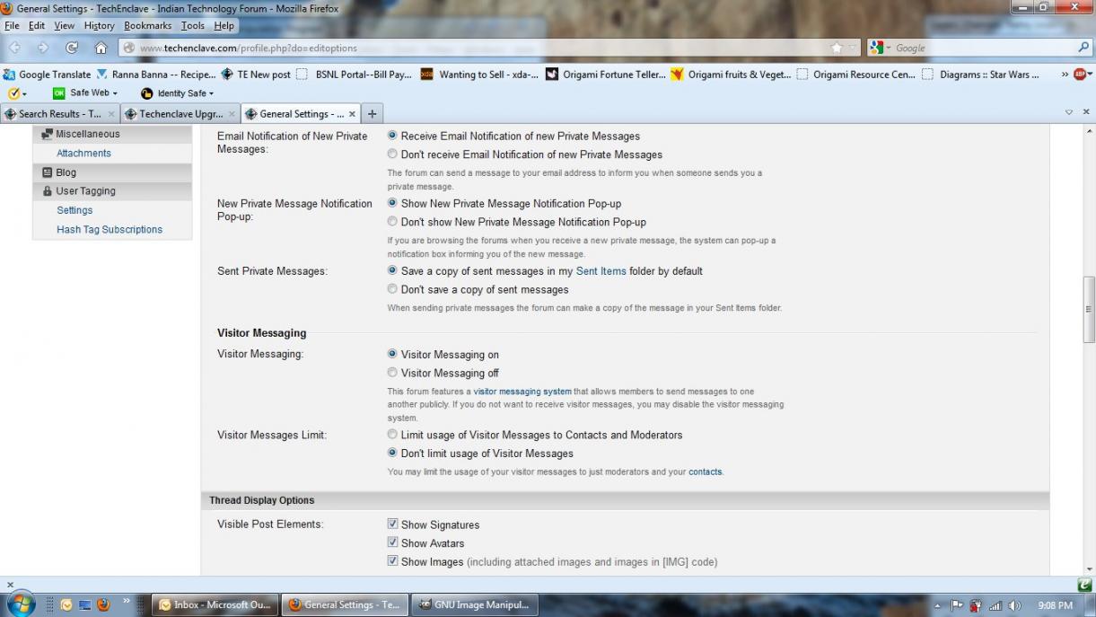Open the User Tagging Settings link
This screenshot has height=617, width=1096.
pyautogui.click(x=75, y=210)
